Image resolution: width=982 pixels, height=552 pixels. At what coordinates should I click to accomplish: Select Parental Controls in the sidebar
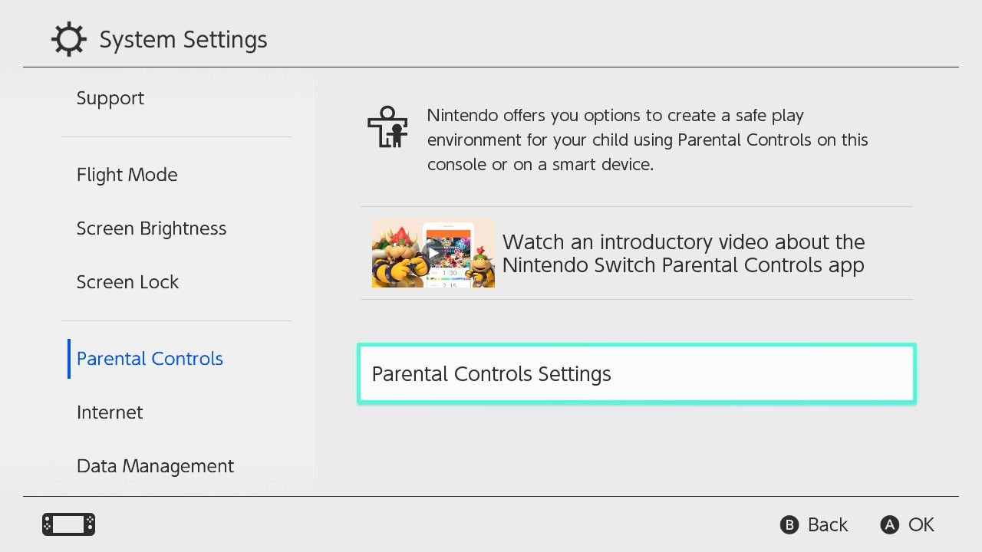pyautogui.click(x=150, y=359)
